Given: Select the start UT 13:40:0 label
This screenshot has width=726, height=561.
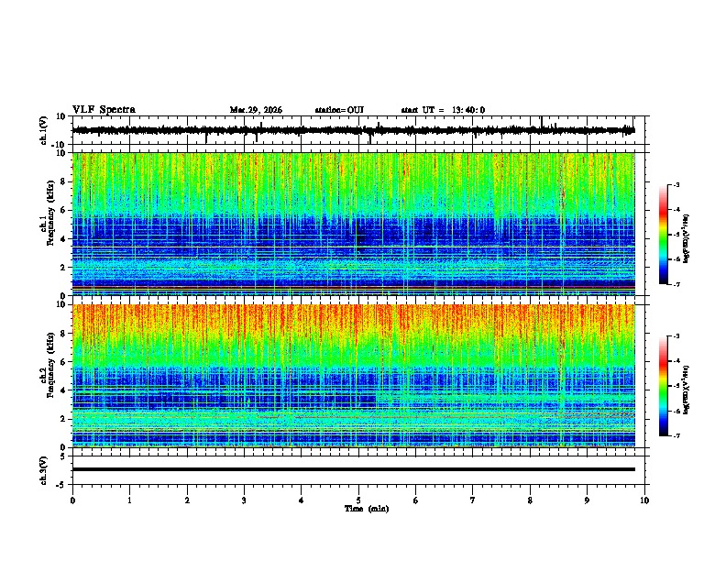Looking at the screenshot, I should (443, 110).
